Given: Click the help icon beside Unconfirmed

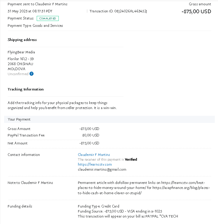Looking at the screenshot, I should click(31, 74).
